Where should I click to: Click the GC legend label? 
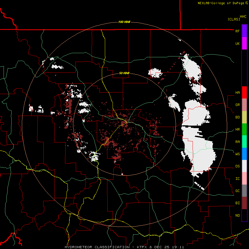click(237, 191)
